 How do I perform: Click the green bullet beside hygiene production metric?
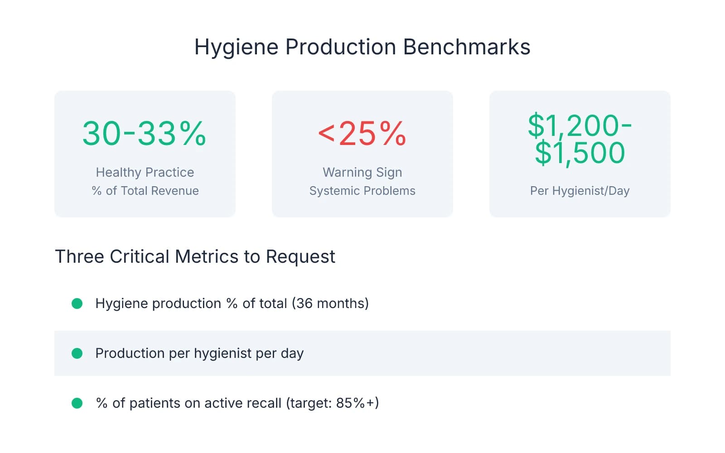pyautogui.click(x=77, y=304)
